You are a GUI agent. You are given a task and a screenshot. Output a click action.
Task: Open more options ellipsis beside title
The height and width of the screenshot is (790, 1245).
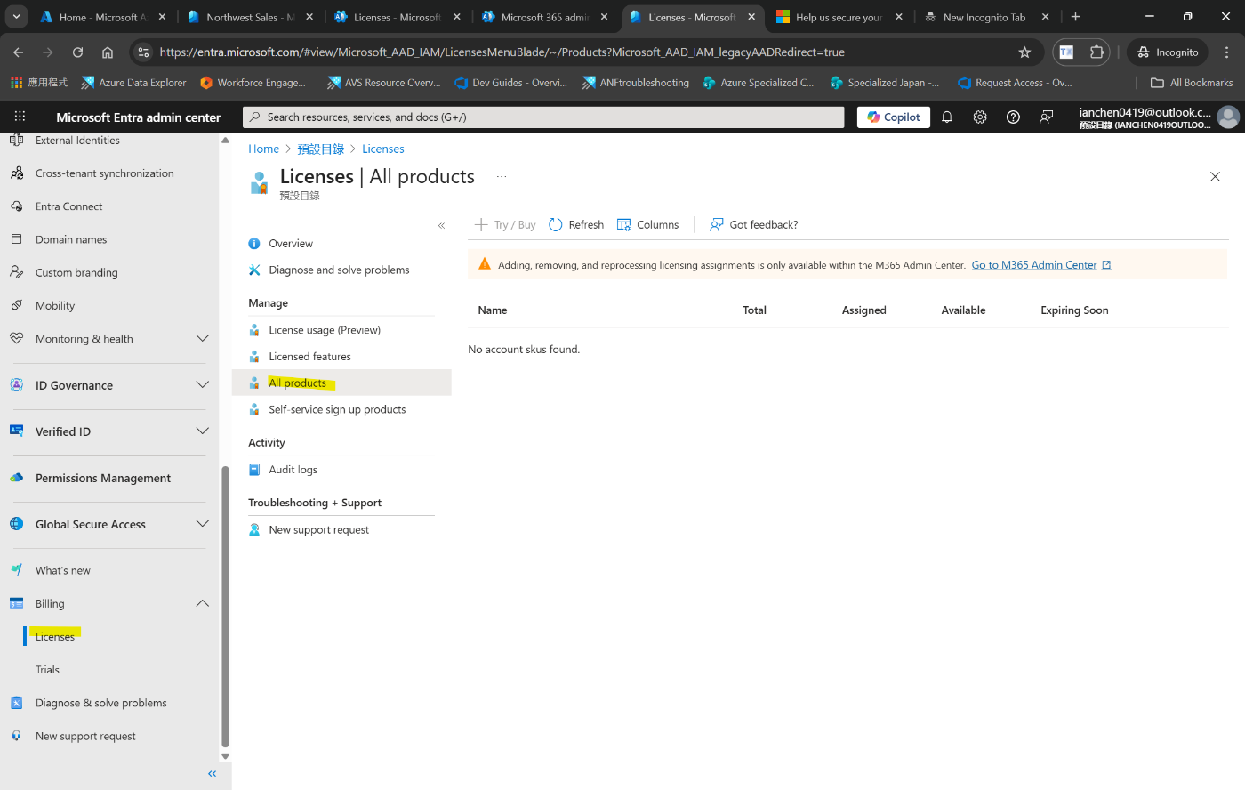[x=502, y=177]
